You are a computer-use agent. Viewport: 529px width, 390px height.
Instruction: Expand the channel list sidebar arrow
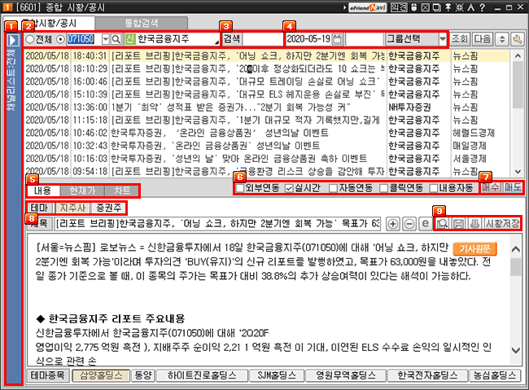(x=14, y=40)
